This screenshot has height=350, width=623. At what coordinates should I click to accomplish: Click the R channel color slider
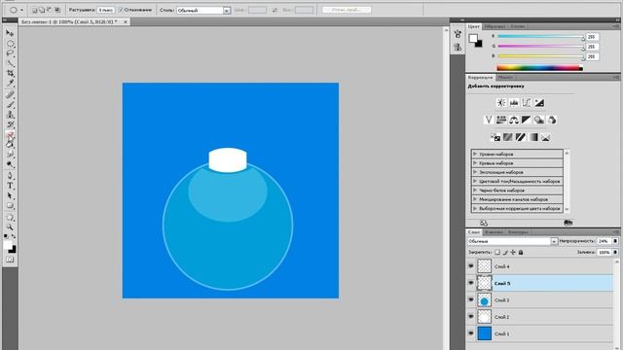[541, 37]
